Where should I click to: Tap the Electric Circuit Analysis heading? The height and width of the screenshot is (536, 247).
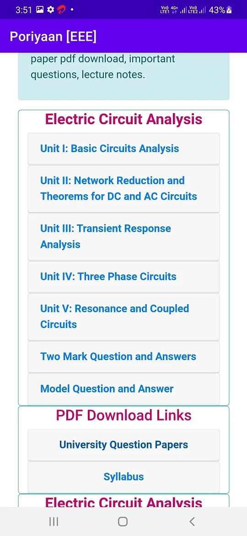click(123, 119)
